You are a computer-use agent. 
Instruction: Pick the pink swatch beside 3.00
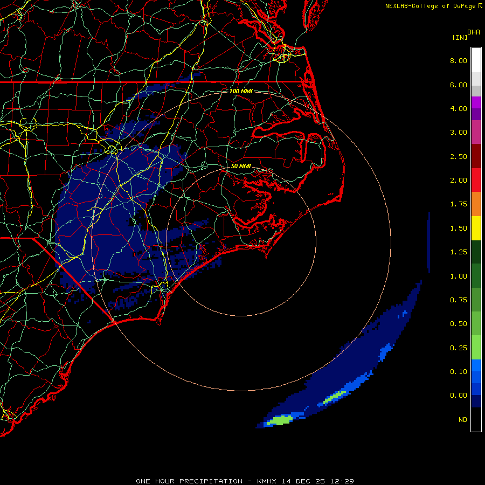coord(476,132)
